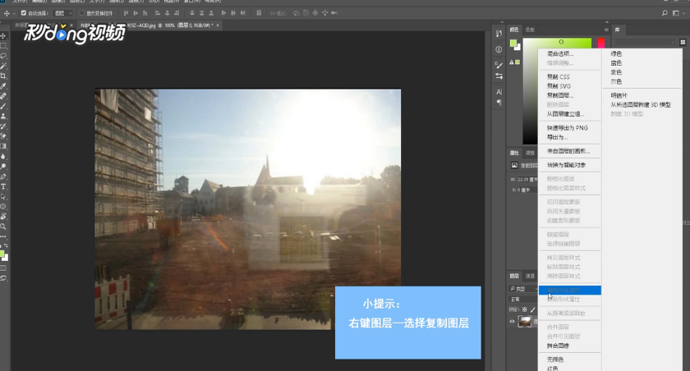
Task: Choose 无颜色 in the context menu
Action: [x=555, y=360]
